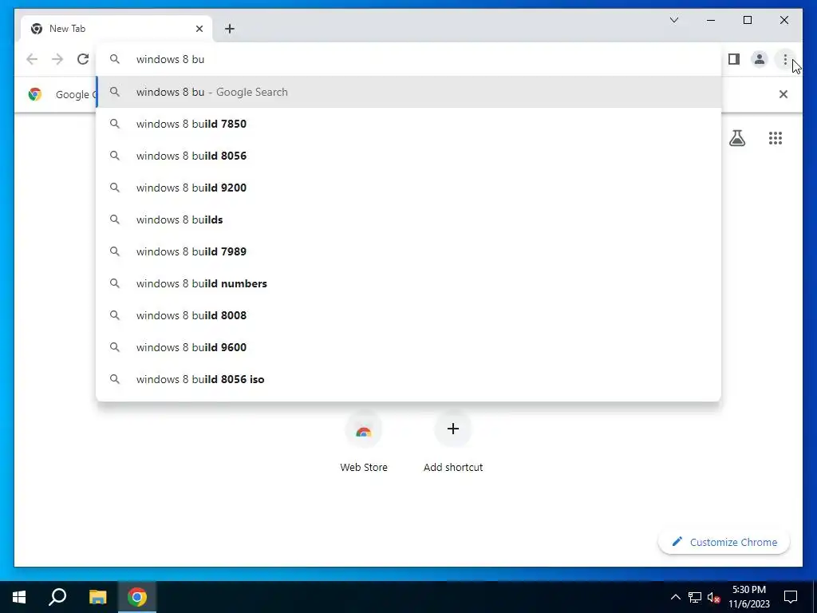Click the Customize Chrome button

pyautogui.click(x=724, y=542)
